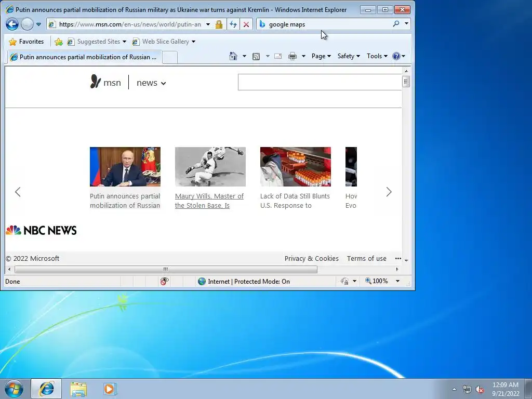Show previous stories with left carousel arrow
The height and width of the screenshot is (399, 532).
click(x=18, y=192)
